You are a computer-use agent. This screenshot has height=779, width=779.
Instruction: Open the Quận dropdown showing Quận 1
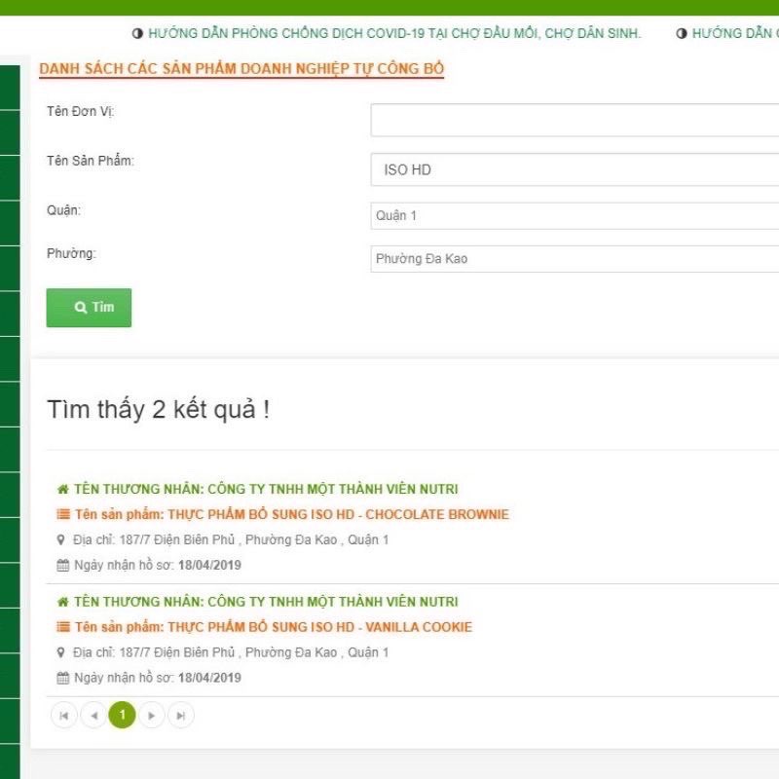click(x=575, y=215)
